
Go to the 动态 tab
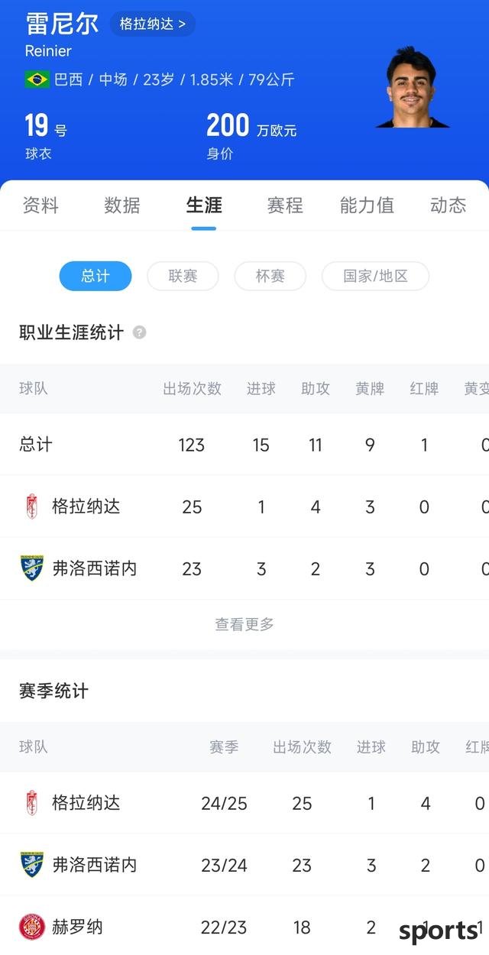click(449, 205)
